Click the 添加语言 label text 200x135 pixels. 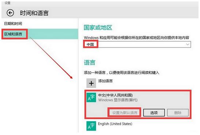point(105,81)
